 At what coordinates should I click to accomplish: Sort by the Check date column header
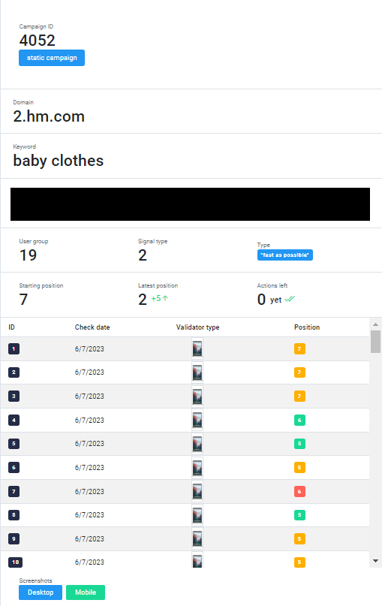(92, 327)
